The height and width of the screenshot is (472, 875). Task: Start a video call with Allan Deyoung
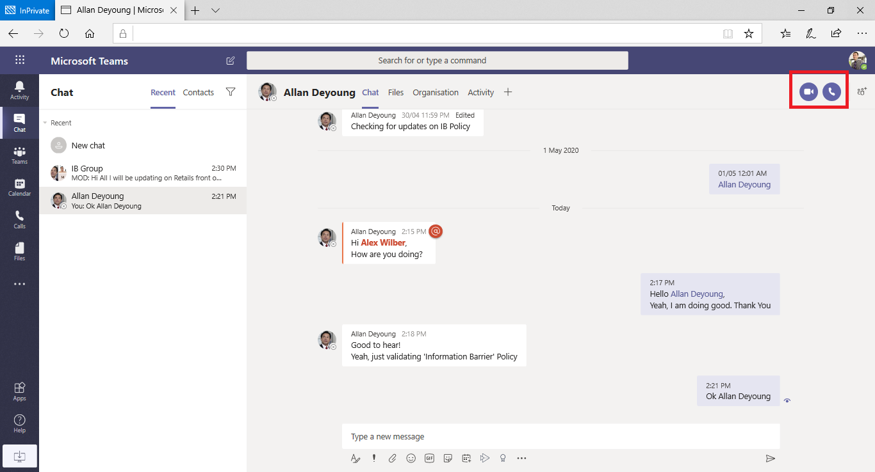pyautogui.click(x=807, y=91)
